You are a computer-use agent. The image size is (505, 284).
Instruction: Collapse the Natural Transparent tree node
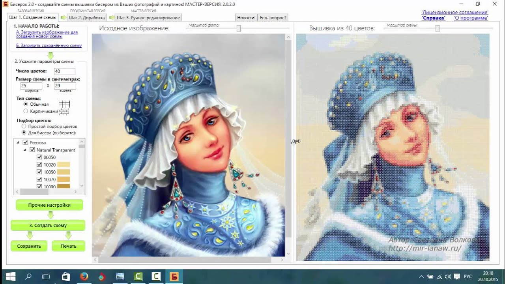(25, 150)
